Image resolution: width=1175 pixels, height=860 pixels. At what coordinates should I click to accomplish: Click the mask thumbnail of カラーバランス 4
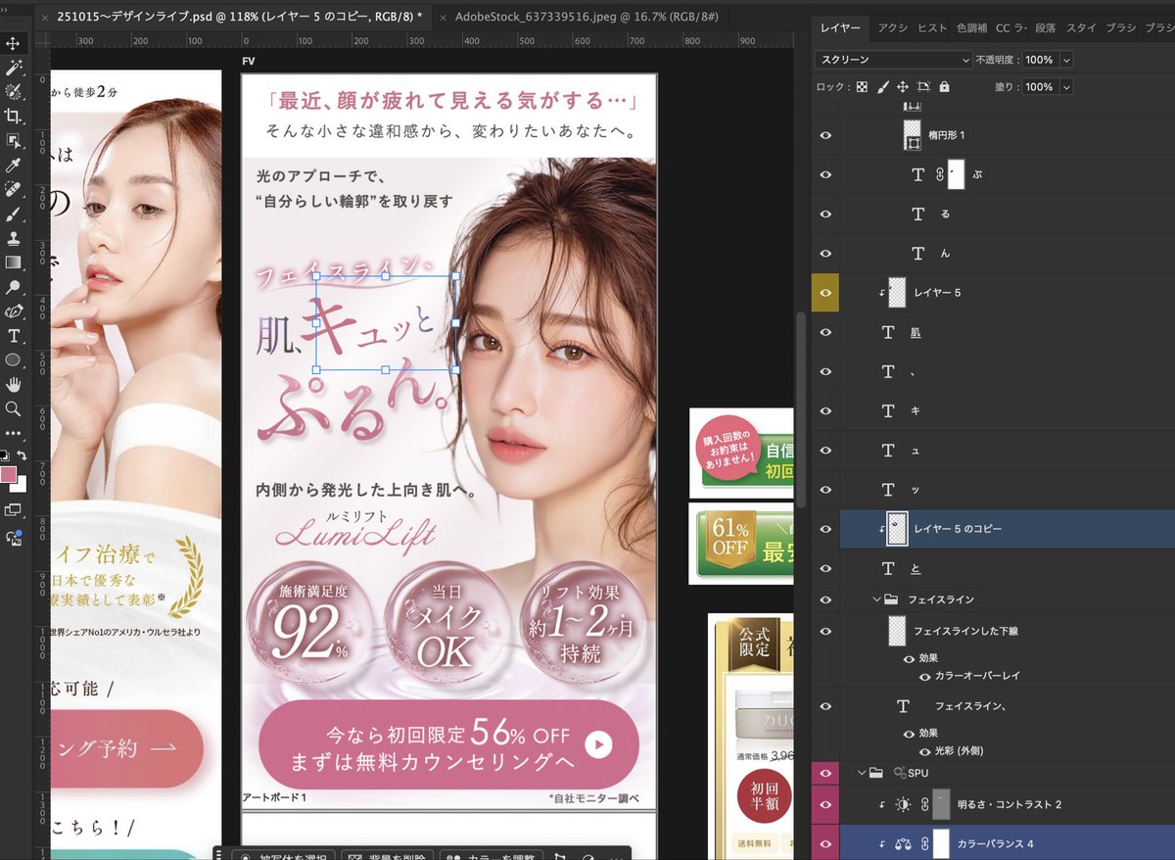click(941, 843)
